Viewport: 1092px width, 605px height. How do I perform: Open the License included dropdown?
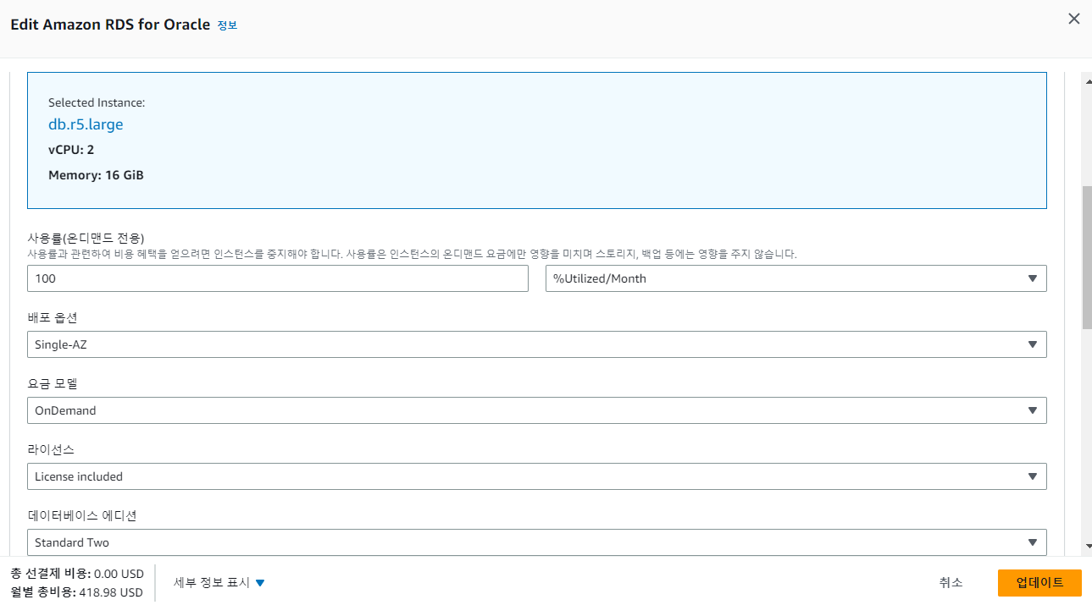537,476
